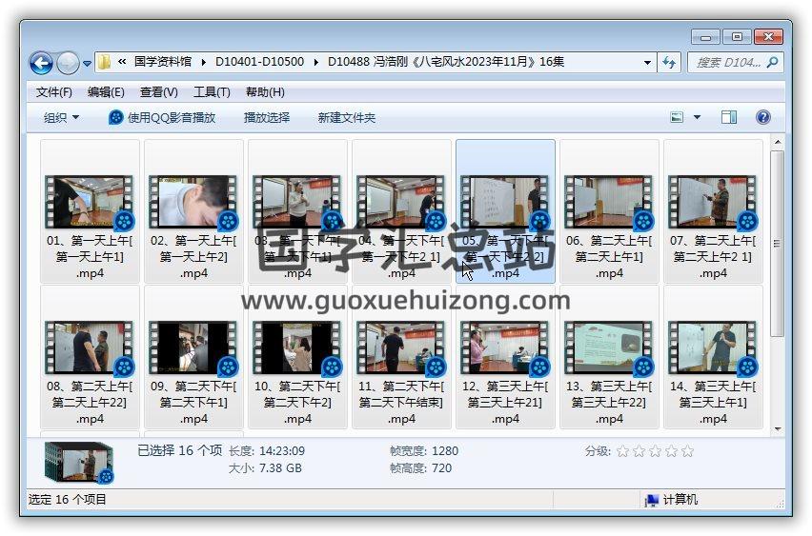Click file name text 09、第二天下午[第二天下午1].mp4
Screen dimensions: 812x536
click(193, 402)
